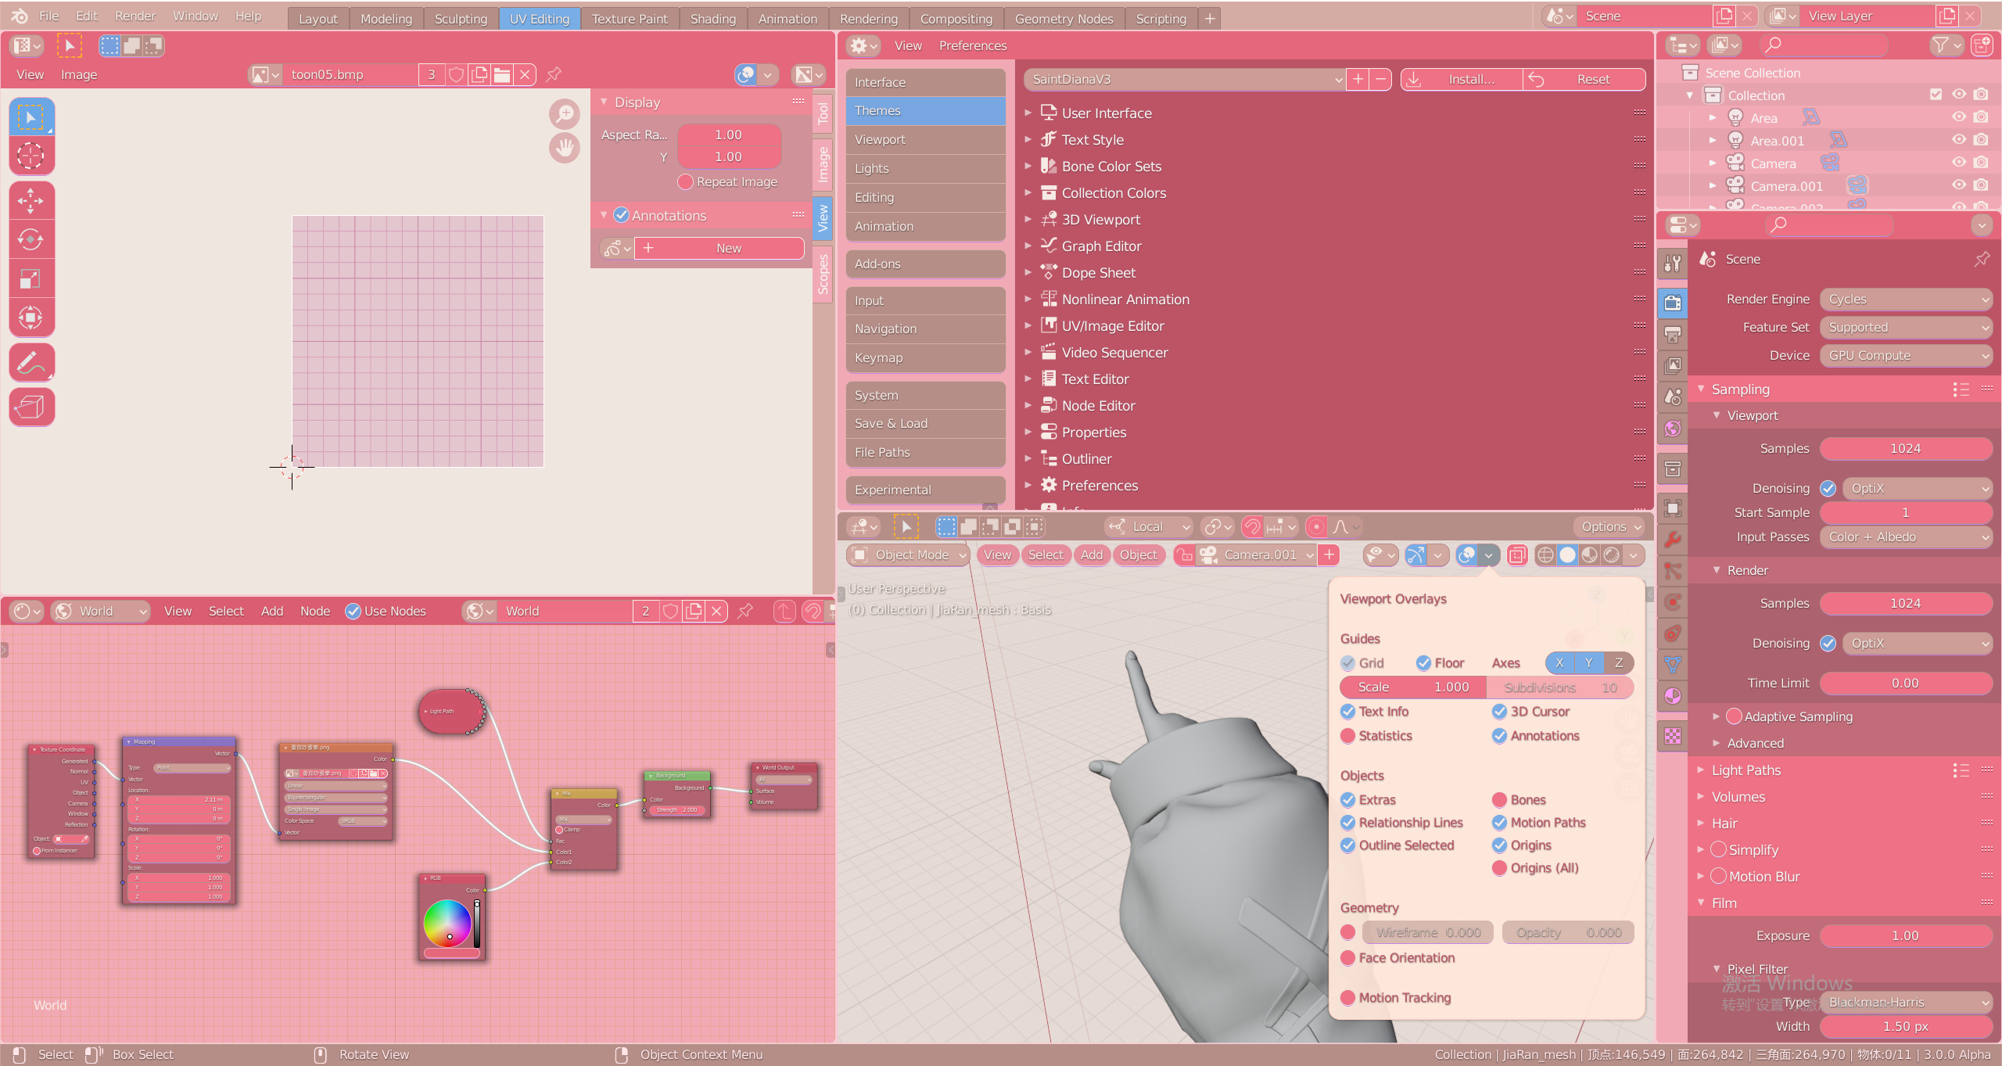Screen dimensions: 2002x1066
Task: Click the Install... theme button
Action: (x=1461, y=79)
